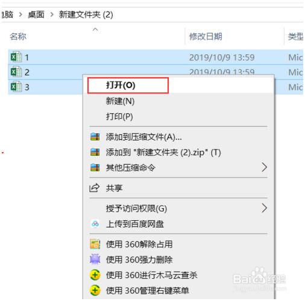Click the zip icon beside 添加到 新建文件夹 (2).zip
305x301 pixels.
(x=95, y=152)
